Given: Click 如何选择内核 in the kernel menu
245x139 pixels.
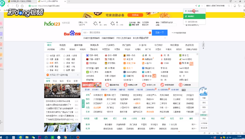Looking at the screenshot, I should 194,22.
